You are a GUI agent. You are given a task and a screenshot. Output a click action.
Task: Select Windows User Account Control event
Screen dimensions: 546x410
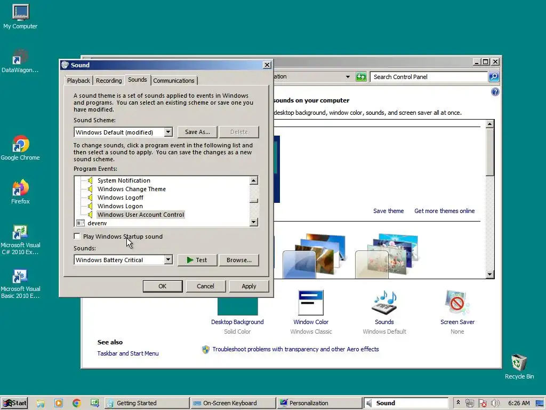[141, 215]
